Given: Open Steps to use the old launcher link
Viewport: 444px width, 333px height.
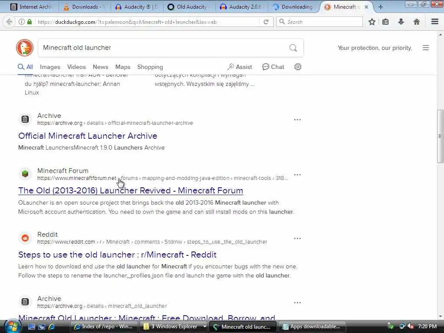Looking at the screenshot, I should coord(117,255).
